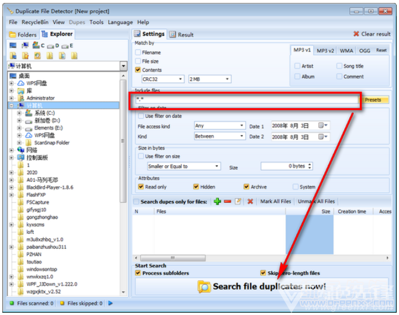Click the red minus remove file icon
Screen dimensions: 399x315
(x=227, y=202)
